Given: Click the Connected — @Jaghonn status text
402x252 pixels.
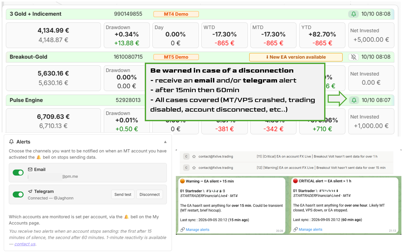Looking at the screenshot, I should click(51, 198).
